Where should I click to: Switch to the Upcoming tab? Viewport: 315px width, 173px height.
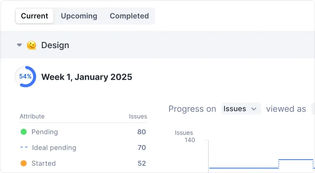click(x=79, y=16)
